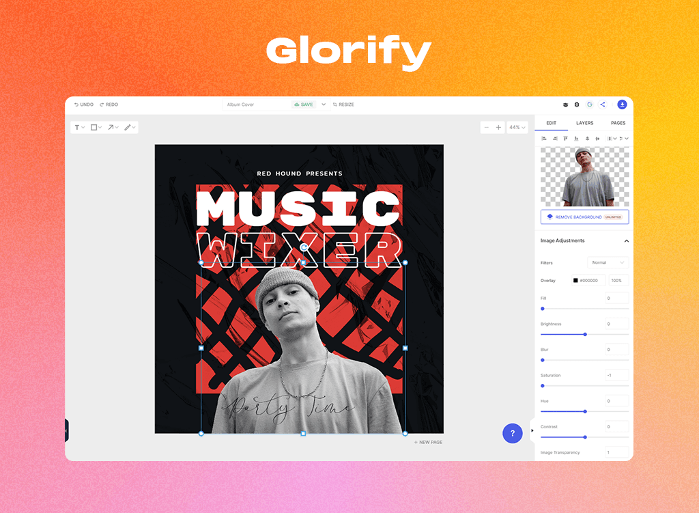The image size is (699, 513).
Task: Open the settings gear icon
Action: [577, 105]
